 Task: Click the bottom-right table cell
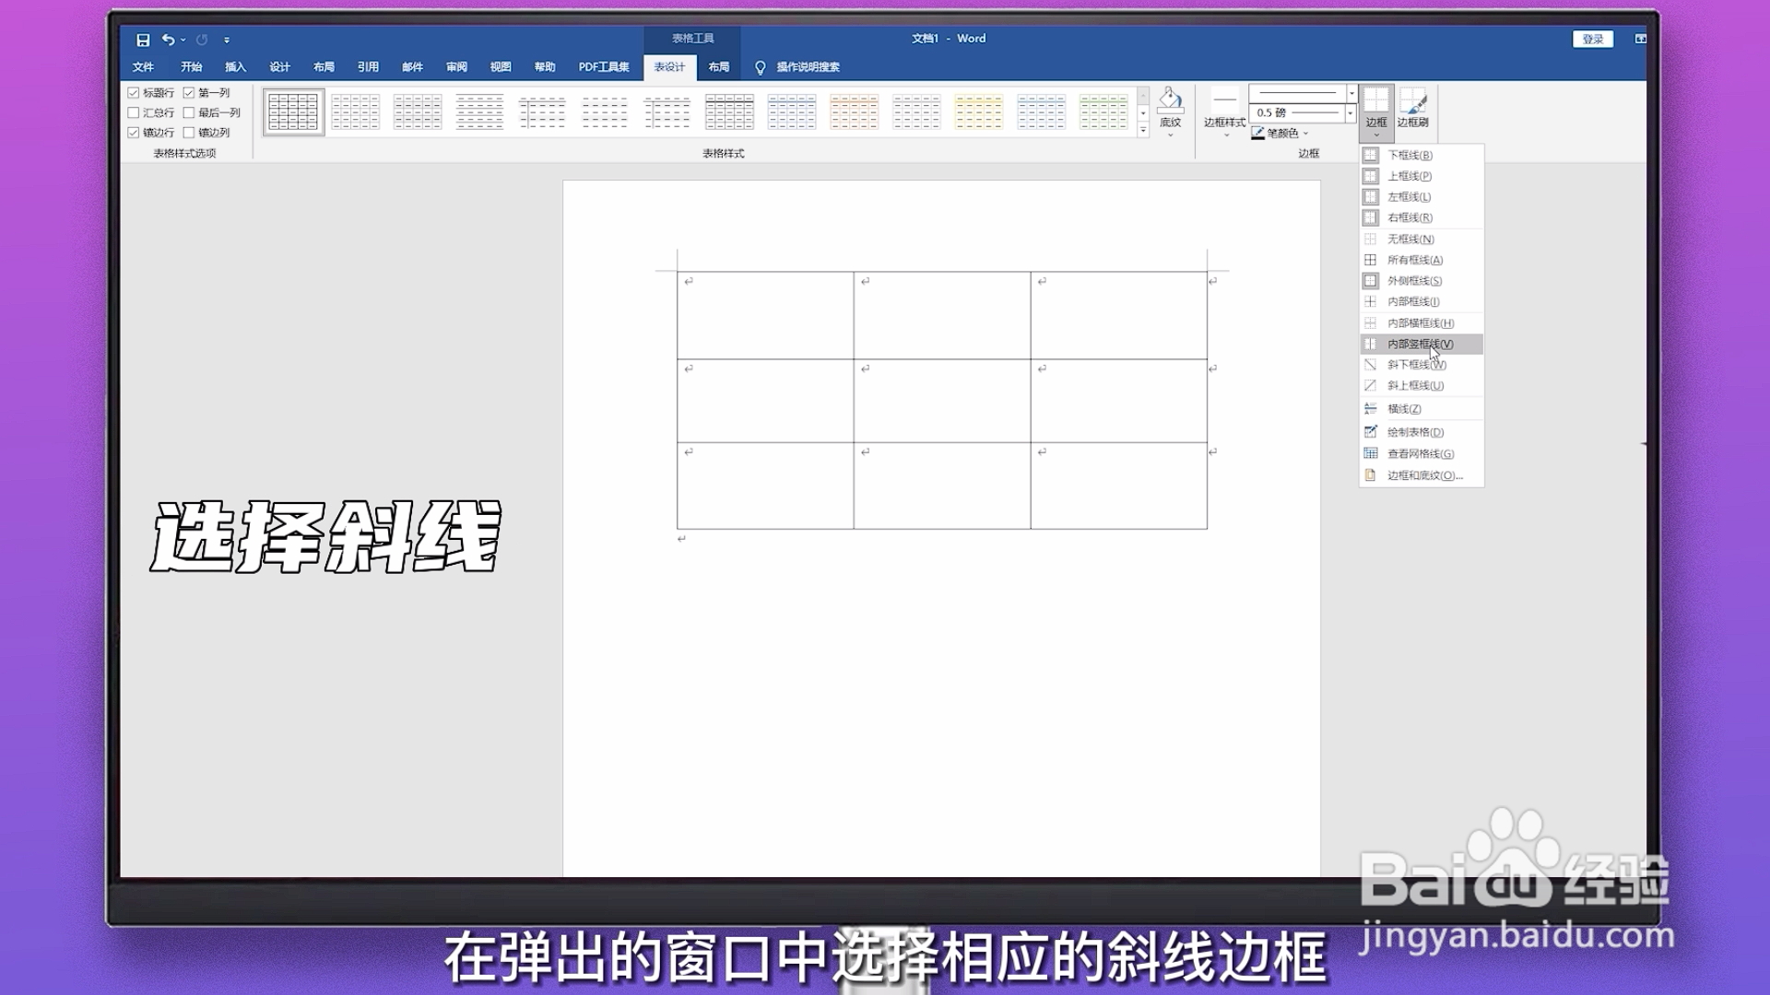coord(1119,486)
